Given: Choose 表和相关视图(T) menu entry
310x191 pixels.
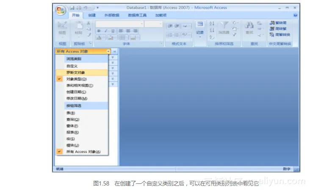Looking at the screenshot, I should point(82,86).
